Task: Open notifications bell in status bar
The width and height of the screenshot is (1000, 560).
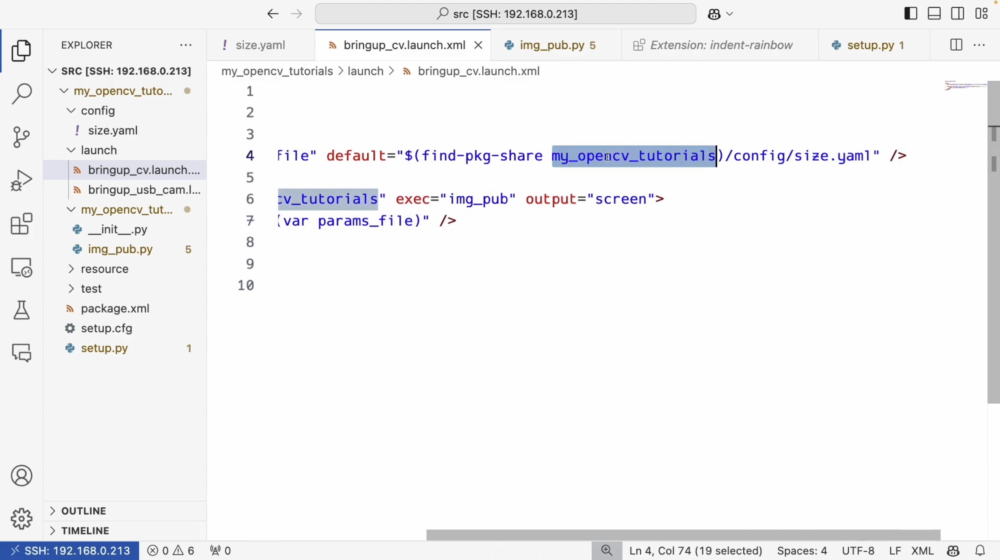Action: [980, 550]
